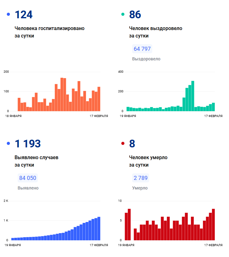Select the 64 797 recovered total badge
229x257 pixels.
tap(142, 49)
